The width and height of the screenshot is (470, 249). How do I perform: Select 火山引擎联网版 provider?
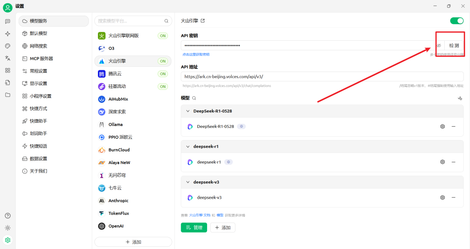(133, 36)
